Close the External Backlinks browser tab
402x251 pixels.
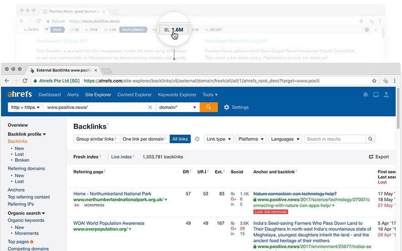pos(96,70)
